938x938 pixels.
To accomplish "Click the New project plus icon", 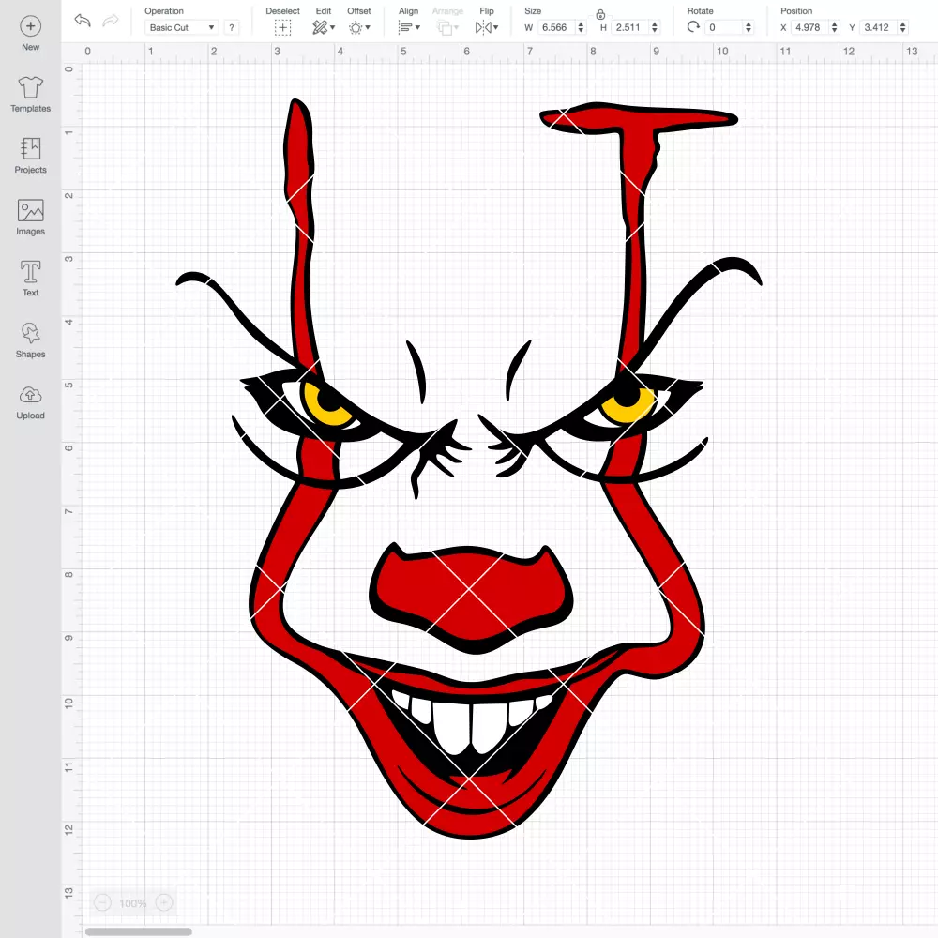I will point(31,26).
